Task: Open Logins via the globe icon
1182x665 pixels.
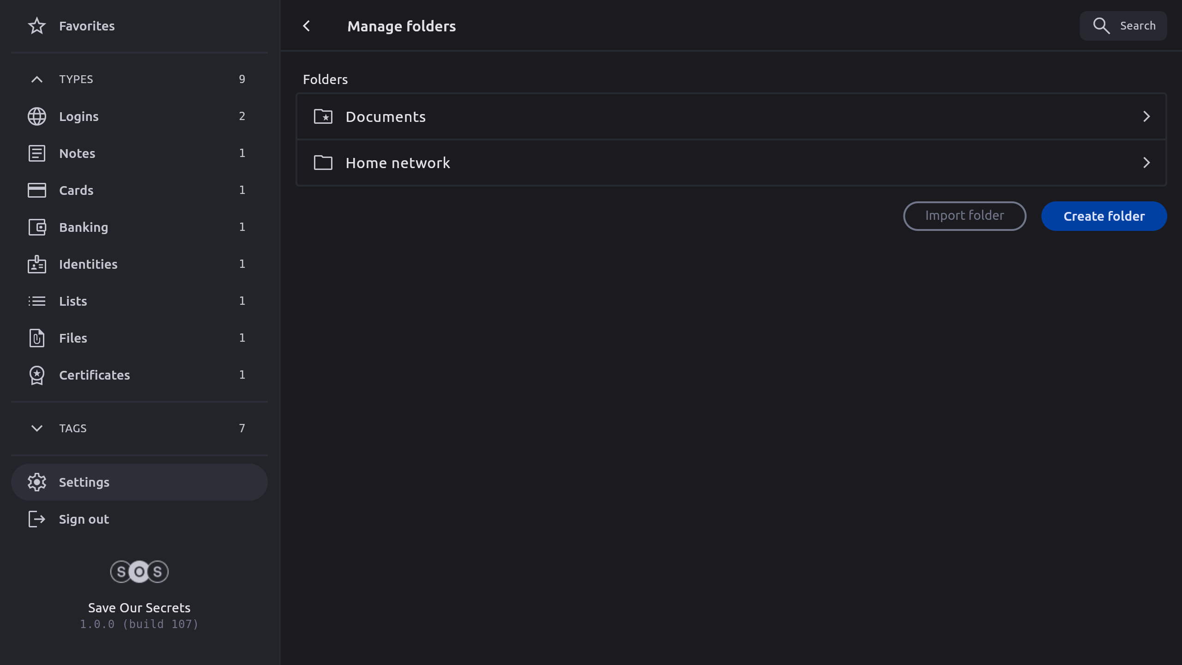Action: click(x=37, y=116)
